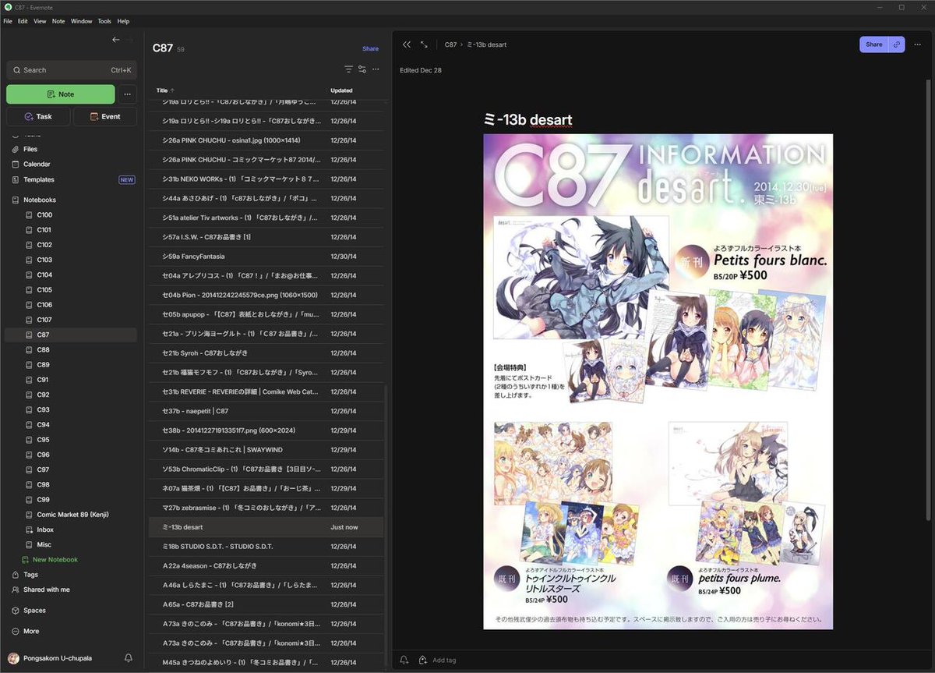Create a New Notebook
The height and width of the screenshot is (673, 935).
click(55, 560)
